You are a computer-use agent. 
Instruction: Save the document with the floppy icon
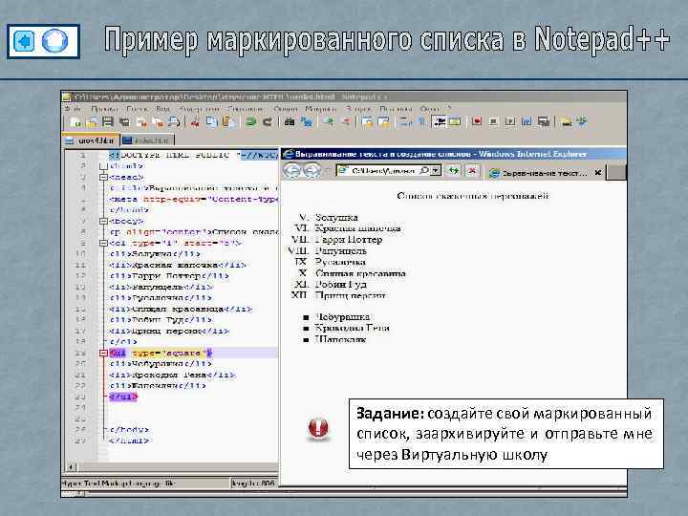pos(107,122)
